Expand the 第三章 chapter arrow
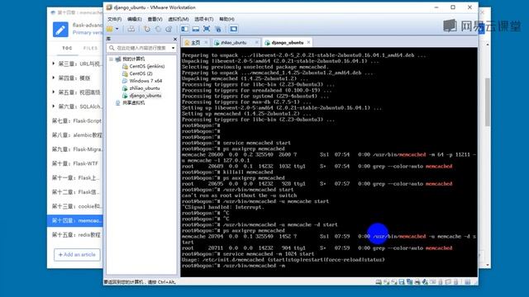 [x=53, y=64]
